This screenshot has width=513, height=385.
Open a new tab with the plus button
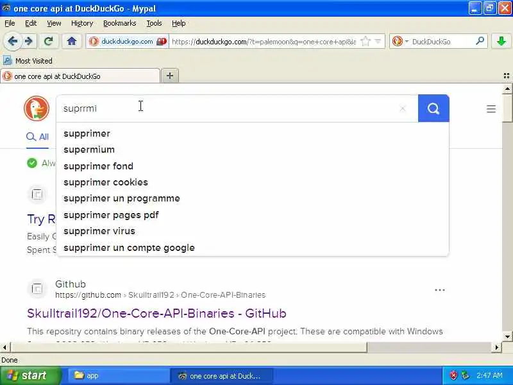point(170,76)
